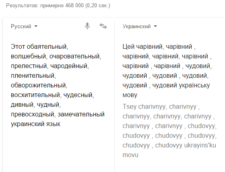Swap languages with the double-arrow icon
This screenshot has width=225, height=172.
pos(103,26)
